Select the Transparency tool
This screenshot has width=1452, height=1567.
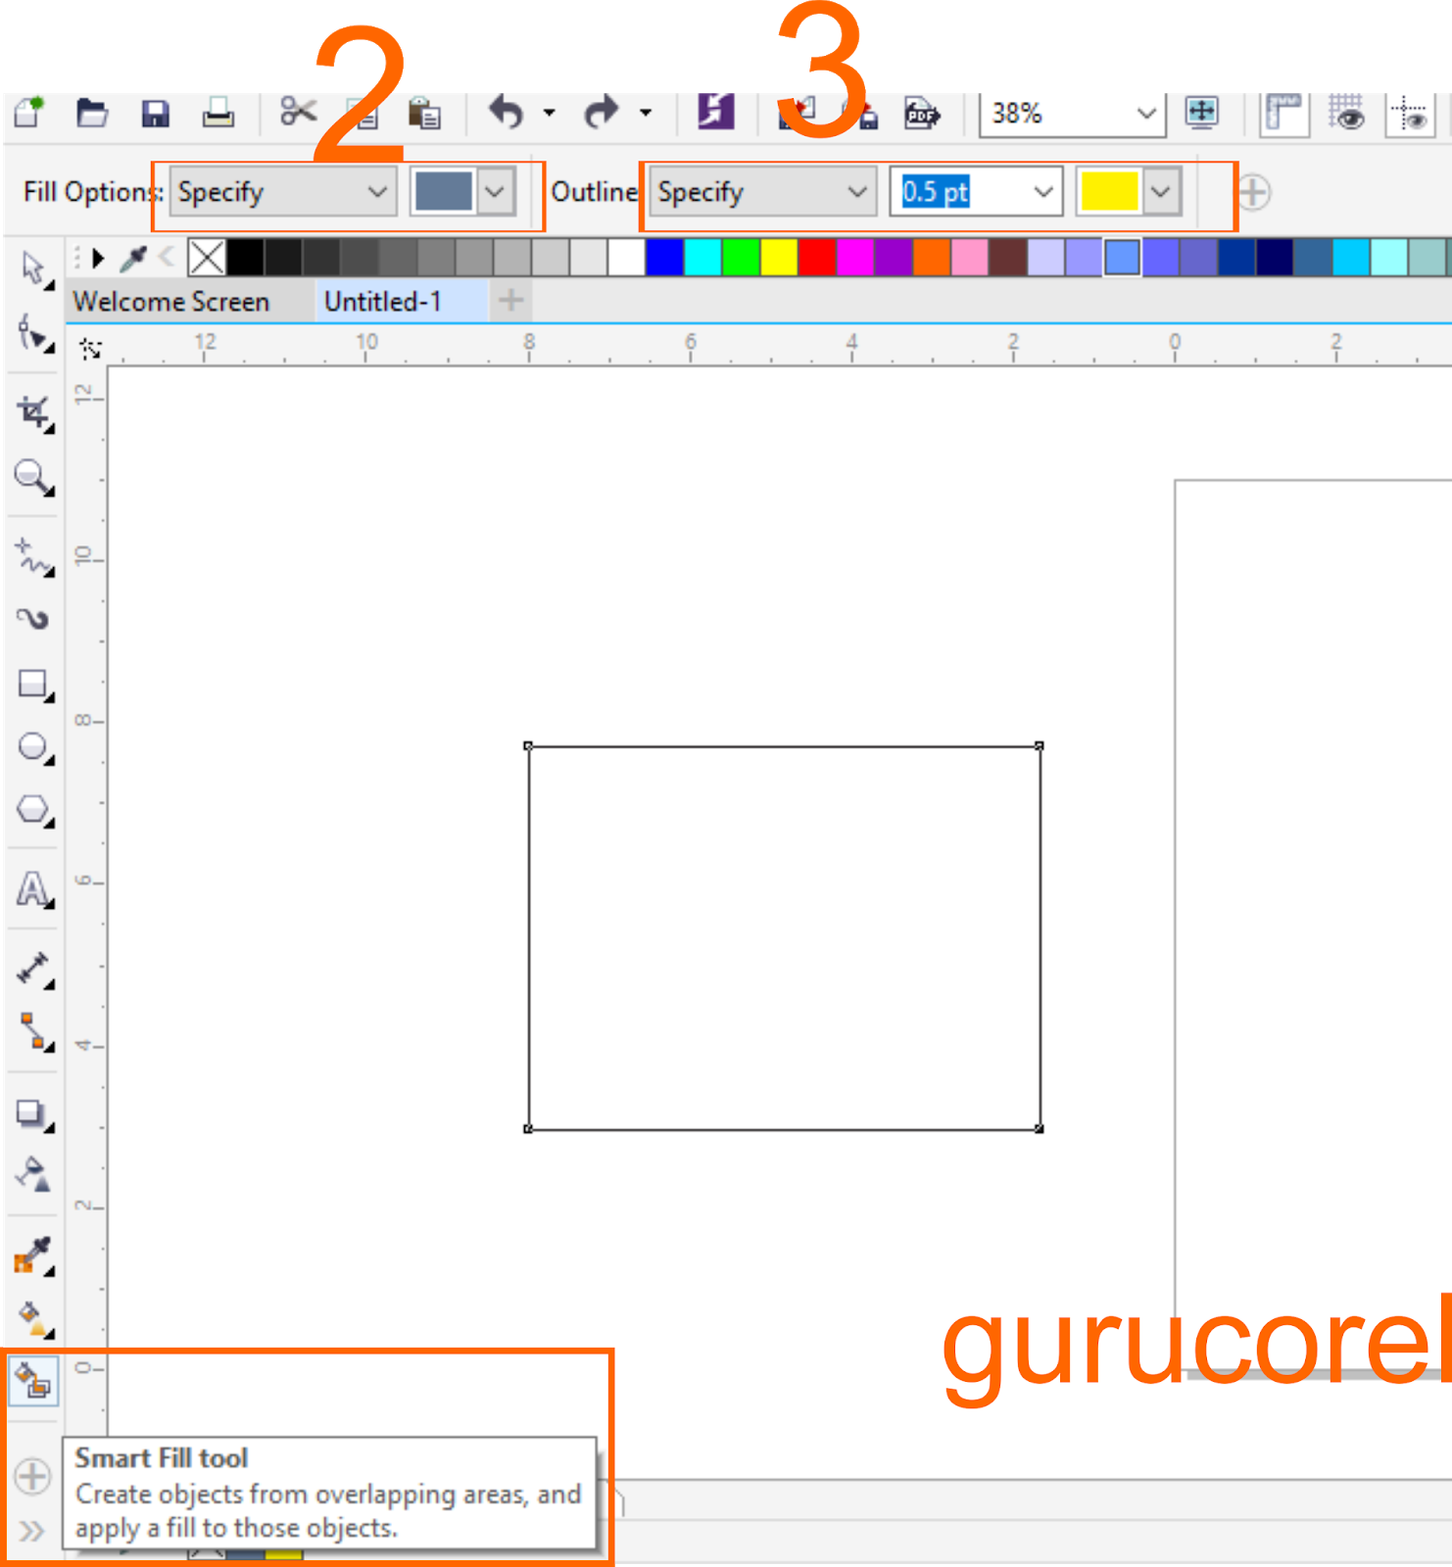click(34, 1175)
